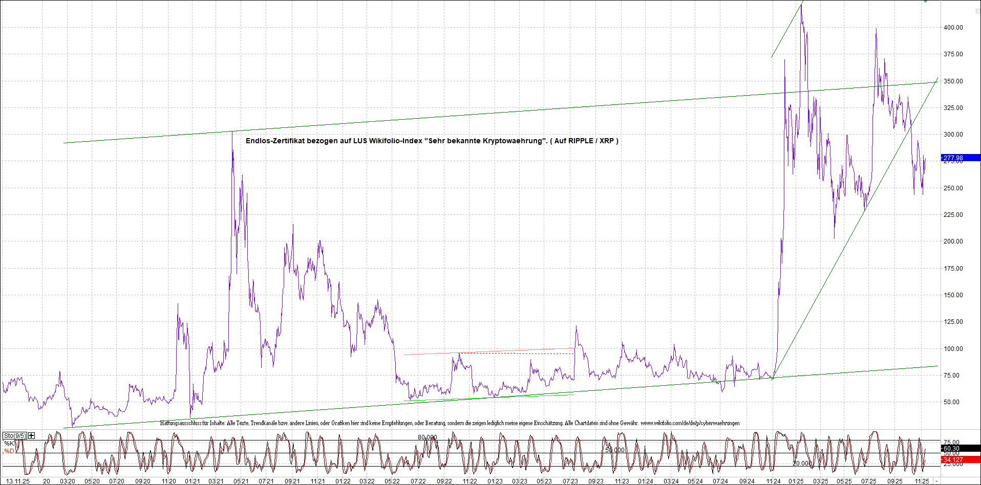This screenshot has height=485, width=981.
Task: Open the Sto(9/5) indicator label
Action: pyautogui.click(x=15, y=435)
